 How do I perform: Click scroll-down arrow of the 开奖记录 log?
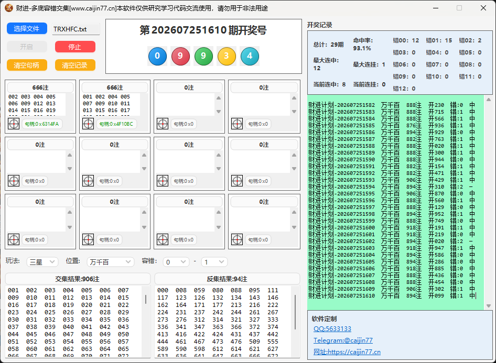pyautogui.click(x=489, y=306)
